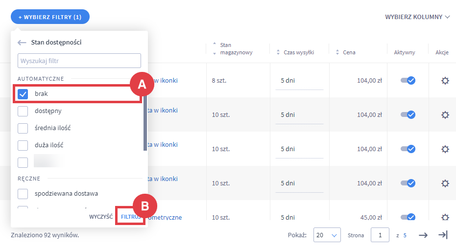Sort by Stan magazynowy column arrows
Viewport: 456px width, 249px height.
214,48
